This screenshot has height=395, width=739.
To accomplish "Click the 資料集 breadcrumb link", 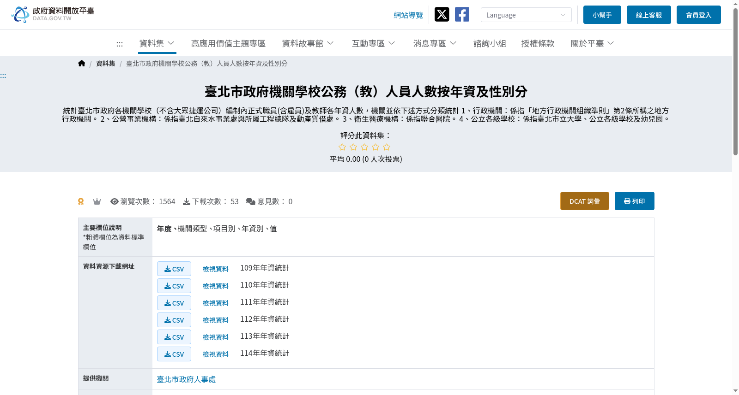I will (105, 64).
